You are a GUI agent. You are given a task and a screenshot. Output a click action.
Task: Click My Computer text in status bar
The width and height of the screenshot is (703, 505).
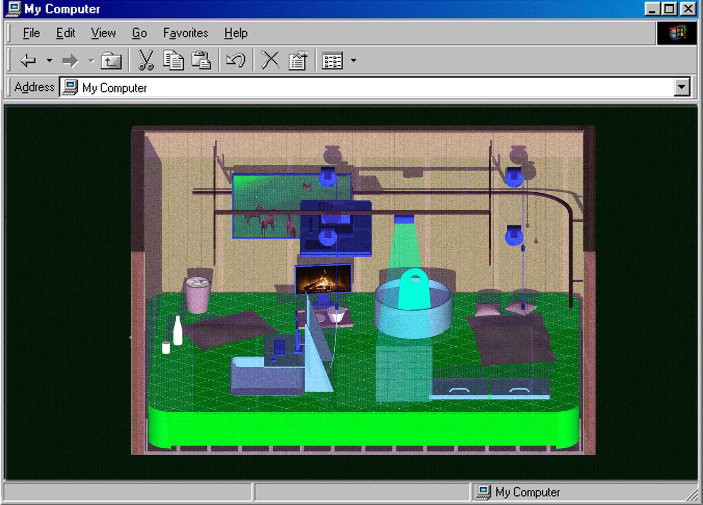528,492
